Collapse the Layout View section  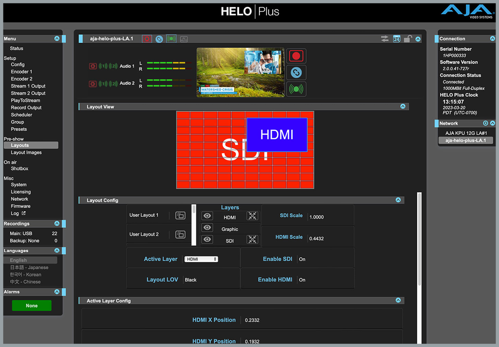point(403,107)
